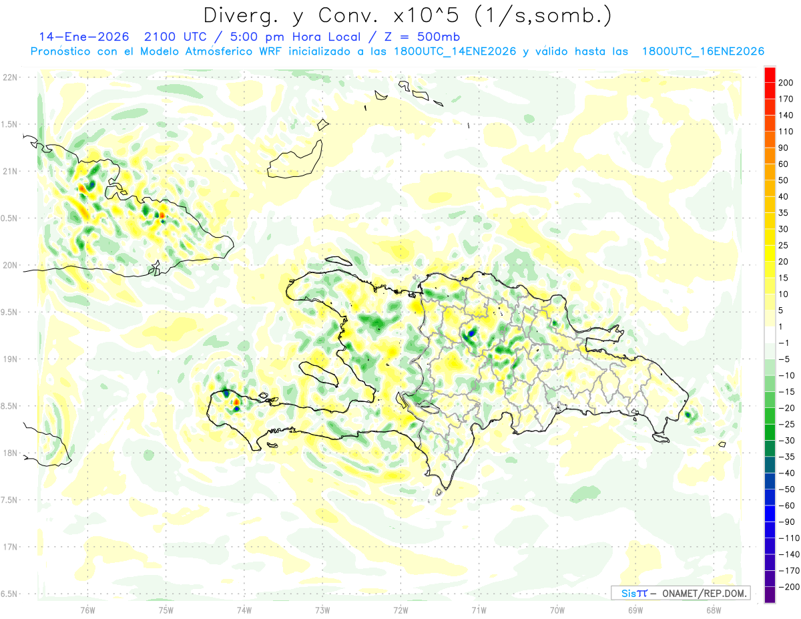Image resolution: width=801 pixels, height=619 pixels.
Task: Click the '71W' longitude label
Action: point(479,610)
